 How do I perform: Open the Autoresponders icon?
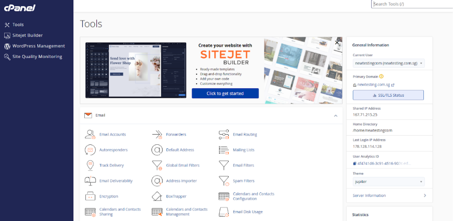90,150
